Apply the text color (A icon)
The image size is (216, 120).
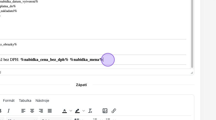(x=65, y=111)
